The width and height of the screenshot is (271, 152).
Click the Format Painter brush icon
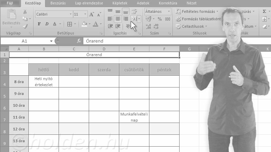click(x=25, y=26)
